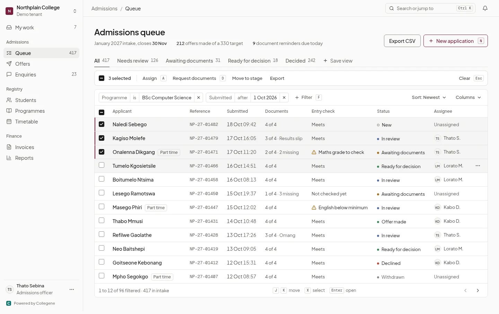Viewport: 499px width, 314px height.
Task: Select the Tumelo Kgosietsile row checkbox
Action: [102, 165]
